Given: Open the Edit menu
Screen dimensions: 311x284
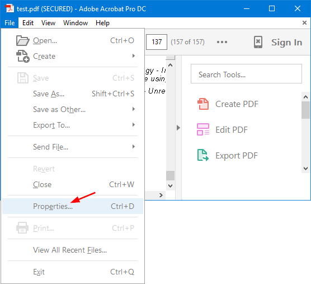Looking at the screenshot, I should pos(28,23).
